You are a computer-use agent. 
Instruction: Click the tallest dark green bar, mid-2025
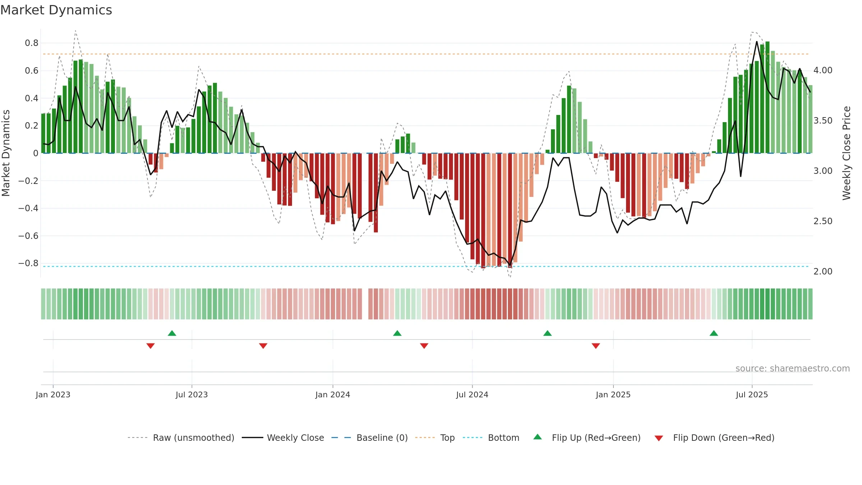pyautogui.click(x=768, y=97)
